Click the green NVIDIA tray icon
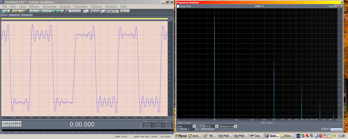Screen dimensions: 348x139 click(x=334, y=136)
